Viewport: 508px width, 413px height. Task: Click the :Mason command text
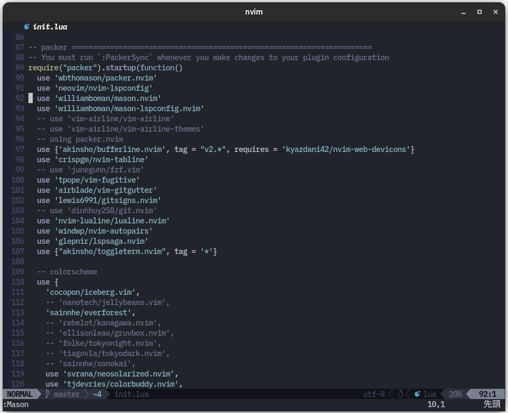16,404
